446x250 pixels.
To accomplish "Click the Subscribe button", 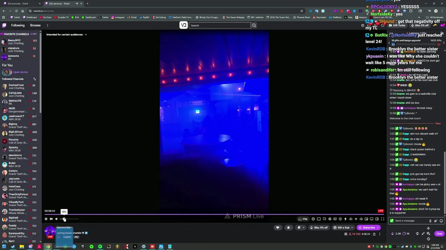I will point(369,227).
